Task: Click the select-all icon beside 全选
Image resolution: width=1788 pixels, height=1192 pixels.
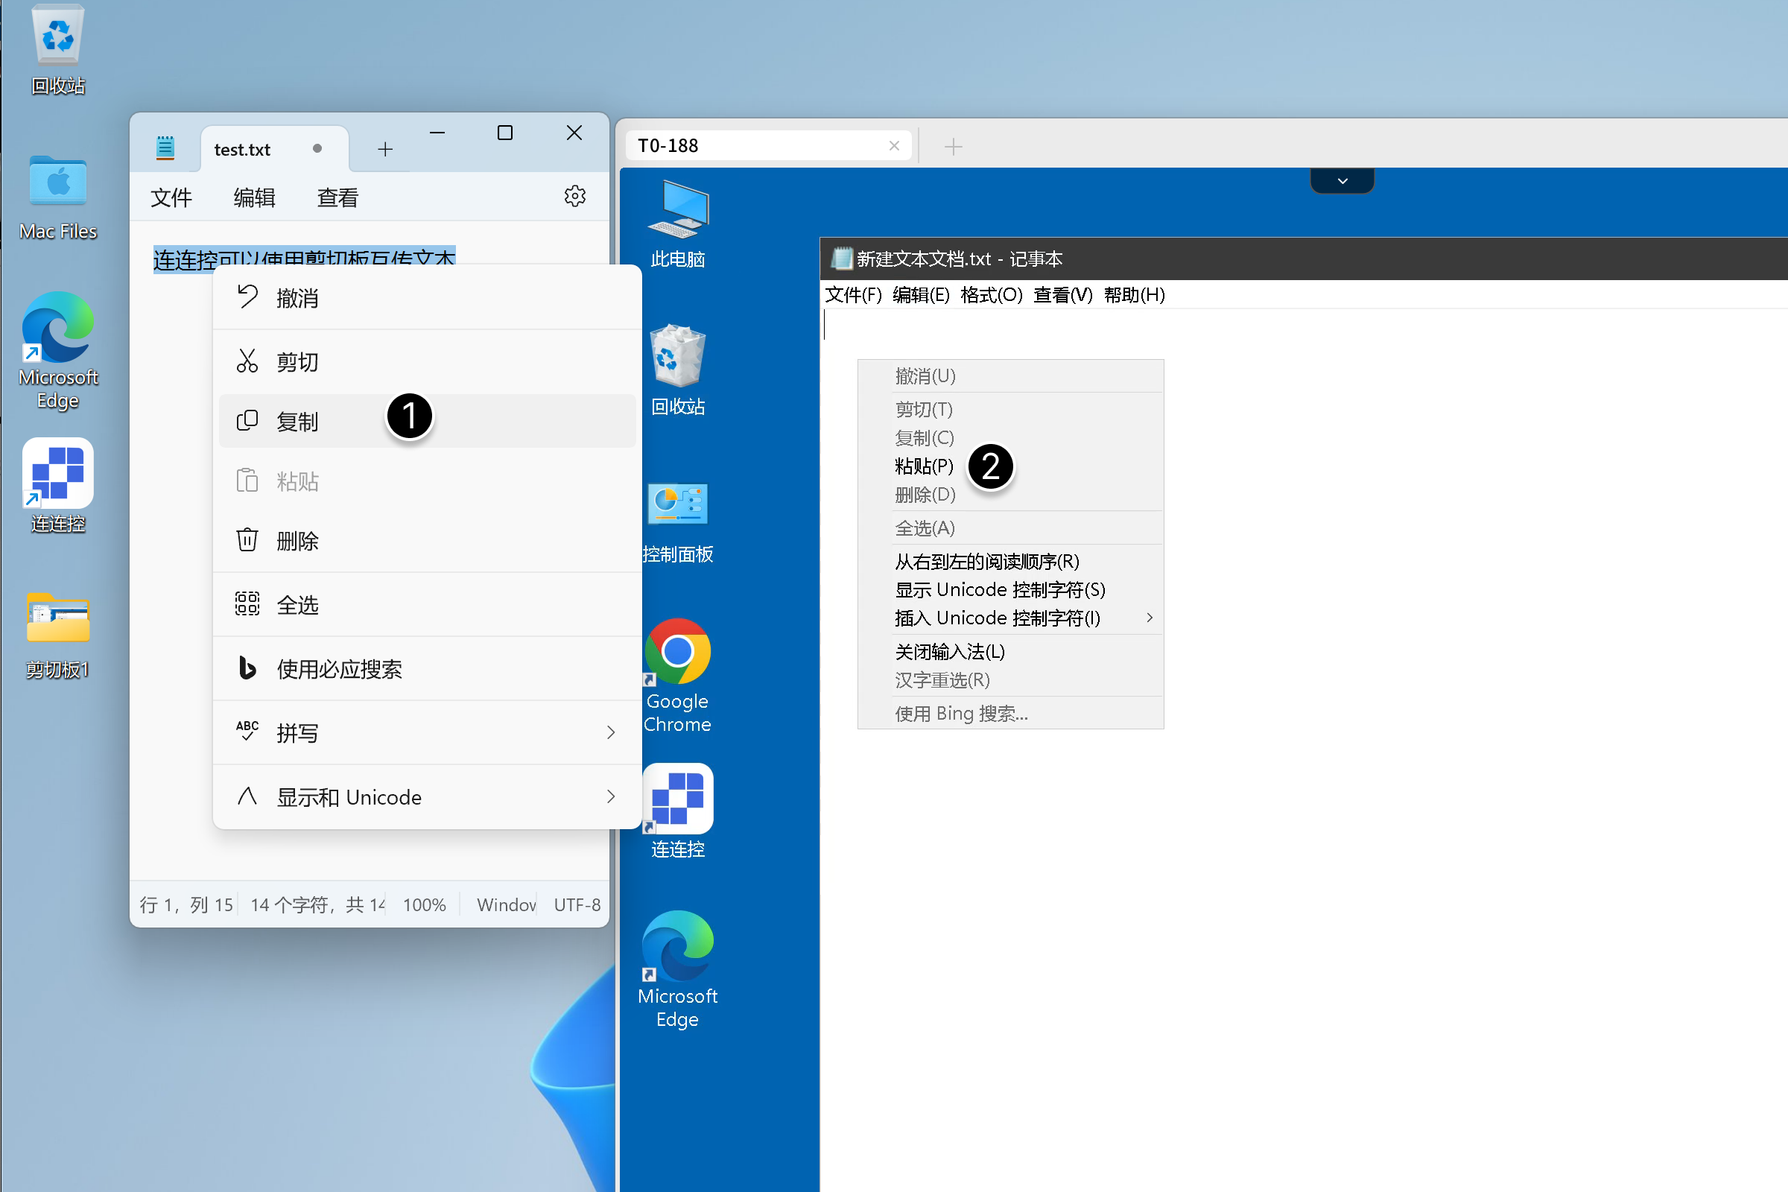Action: click(247, 603)
